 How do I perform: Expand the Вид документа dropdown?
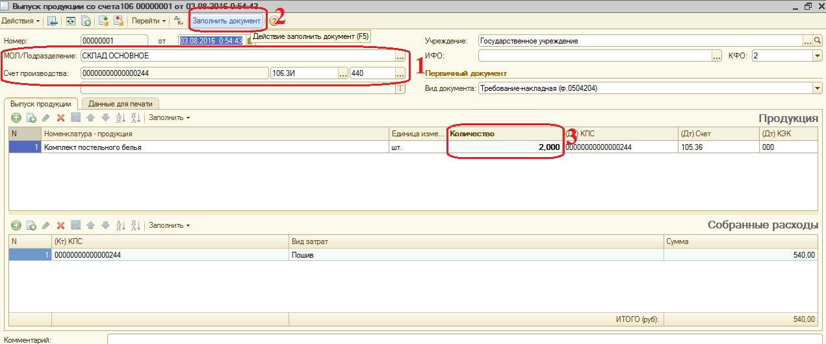[x=818, y=89]
